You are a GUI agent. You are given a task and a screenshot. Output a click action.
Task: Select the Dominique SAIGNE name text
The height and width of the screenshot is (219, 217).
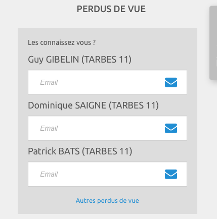click(x=67, y=105)
